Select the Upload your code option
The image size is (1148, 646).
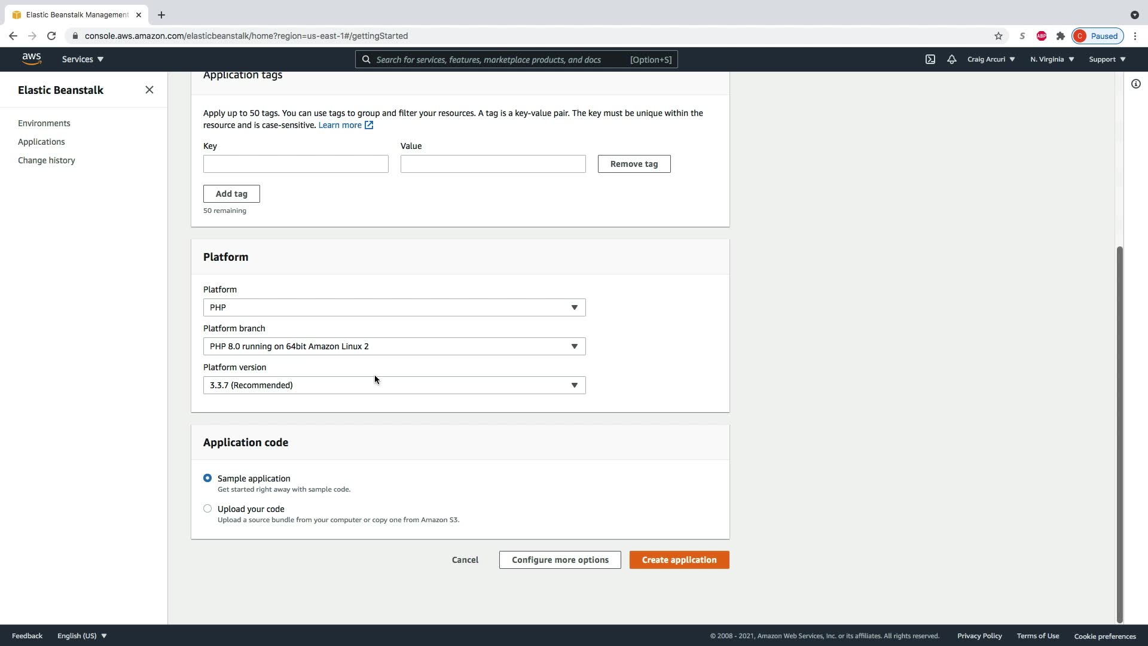207,508
